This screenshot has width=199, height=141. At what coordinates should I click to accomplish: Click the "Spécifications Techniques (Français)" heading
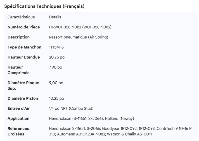point(44,6)
